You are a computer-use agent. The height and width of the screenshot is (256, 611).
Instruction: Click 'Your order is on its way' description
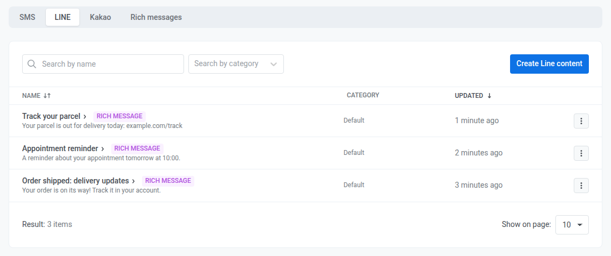tap(92, 190)
